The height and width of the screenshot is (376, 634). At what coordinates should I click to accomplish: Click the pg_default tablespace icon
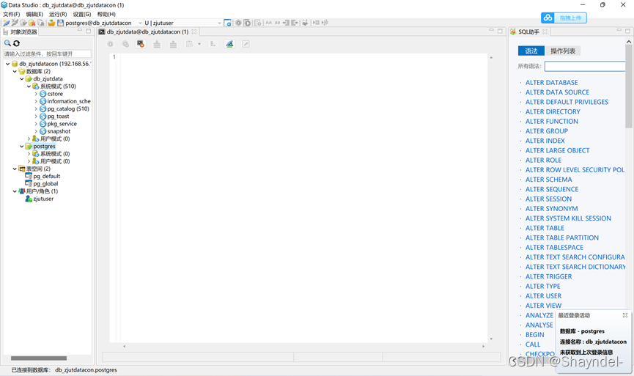[x=29, y=176]
